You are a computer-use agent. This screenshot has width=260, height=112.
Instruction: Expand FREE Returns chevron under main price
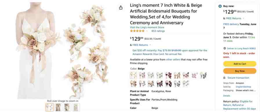point(150,45)
